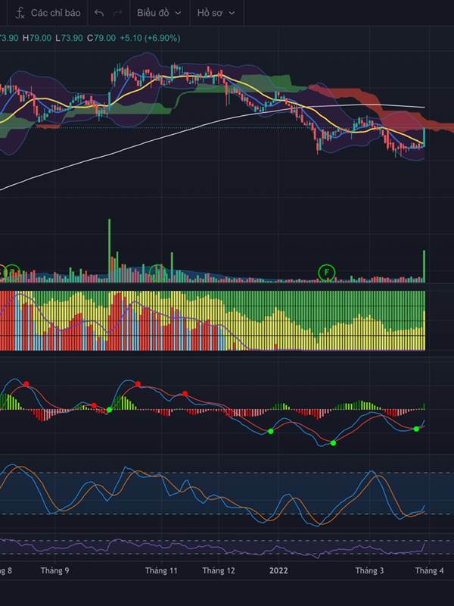Click the +5.10 (+6.90%) change value
The image size is (454, 606).
pos(150,38)
